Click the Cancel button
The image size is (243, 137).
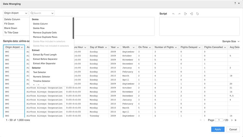coord(233,129)
